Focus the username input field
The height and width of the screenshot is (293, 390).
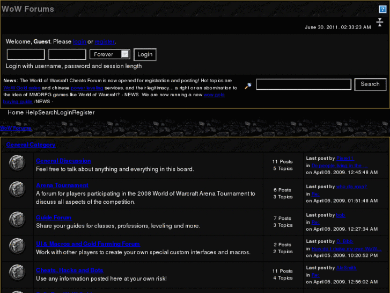tap(26, 55)
